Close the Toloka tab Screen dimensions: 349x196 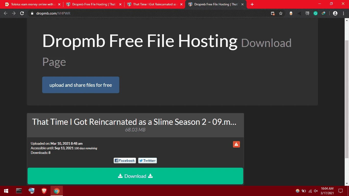[59, 4]
